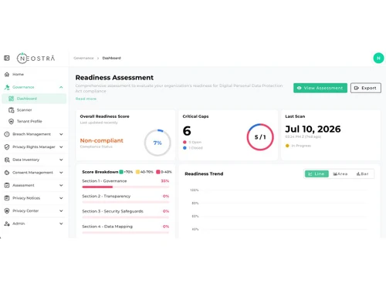Click the export arrow icon
The height and width of the screenshot is (289, 386).
coord(357,88)
